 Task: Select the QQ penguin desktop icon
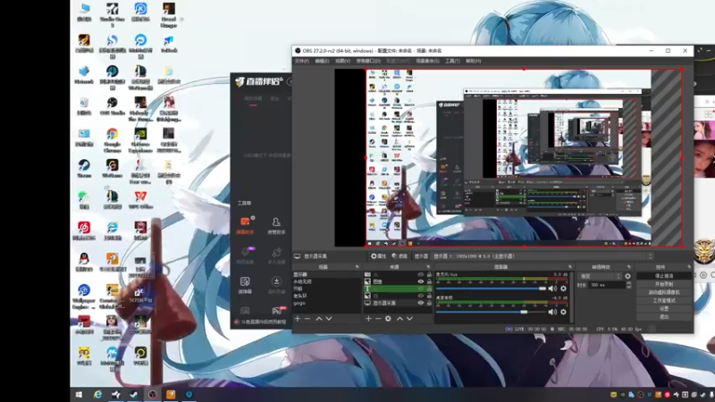point(84,262)
